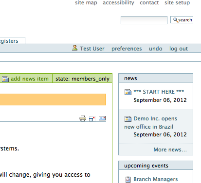Click undo in the user bar
The image size is (201, 183).
coord(156,49)
